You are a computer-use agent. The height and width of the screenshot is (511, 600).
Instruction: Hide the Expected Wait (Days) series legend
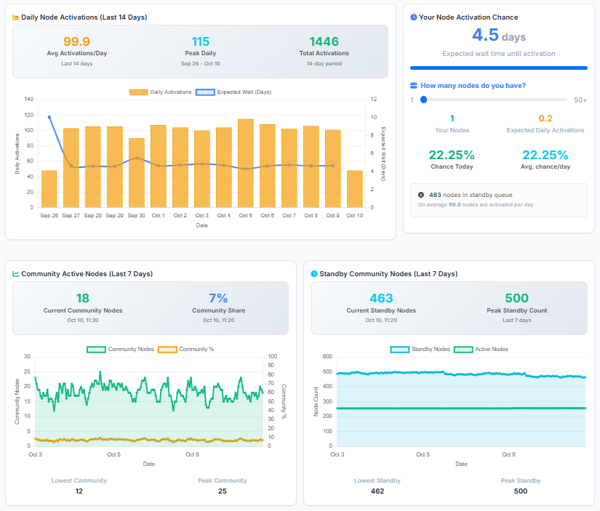point(233,92)
